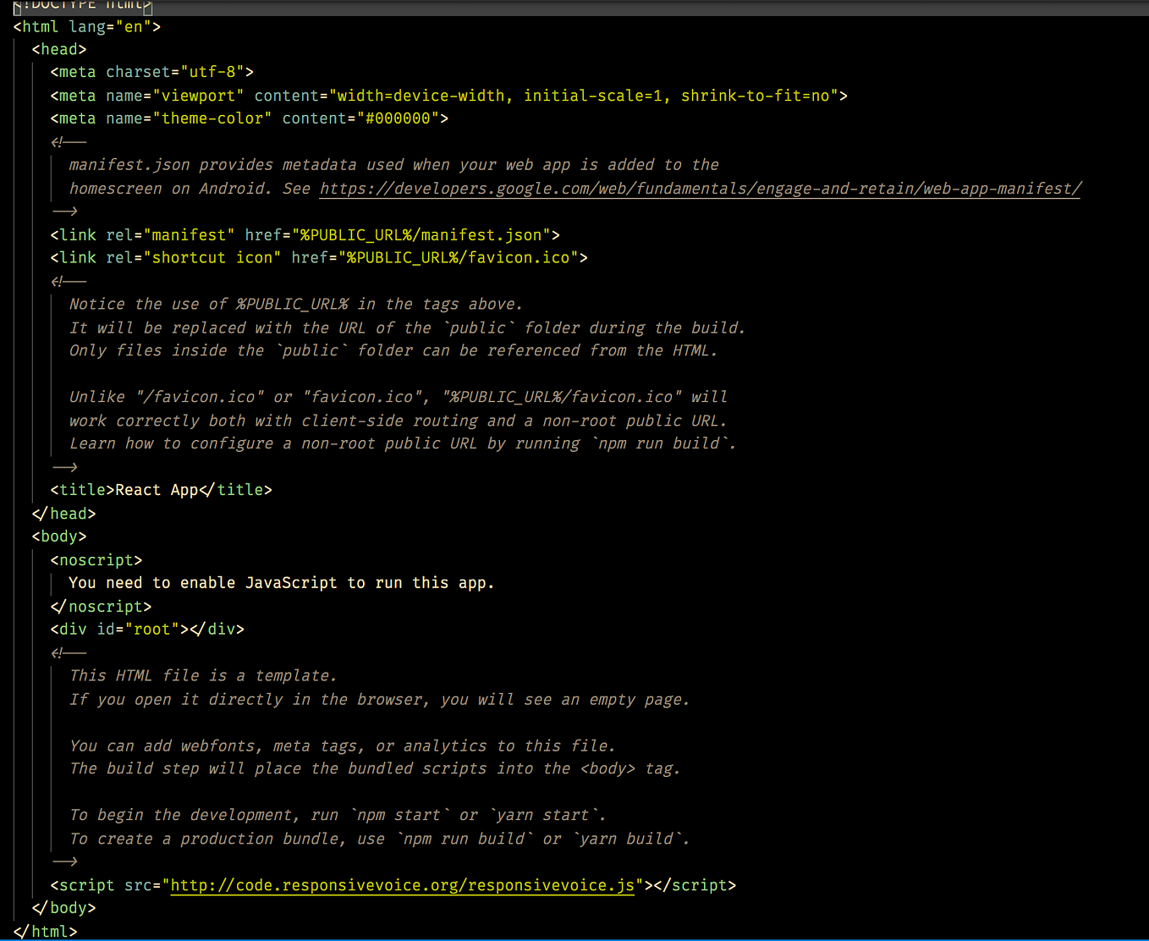Open the responsivevoice.js script source link

[x=402, y=885]
